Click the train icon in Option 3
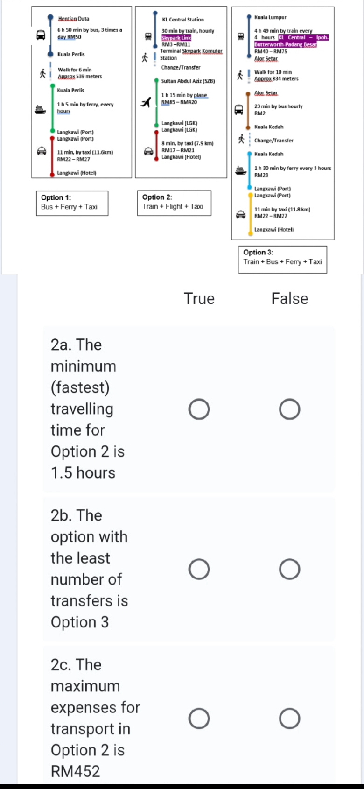The image size is (364, 789). pyautogui.click(x=241, y=36)
